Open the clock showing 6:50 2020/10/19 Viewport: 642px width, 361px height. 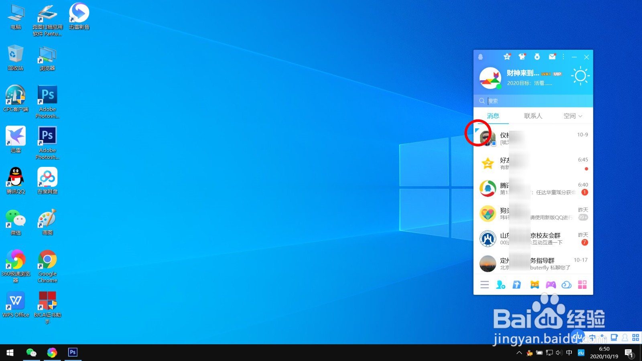604,353
